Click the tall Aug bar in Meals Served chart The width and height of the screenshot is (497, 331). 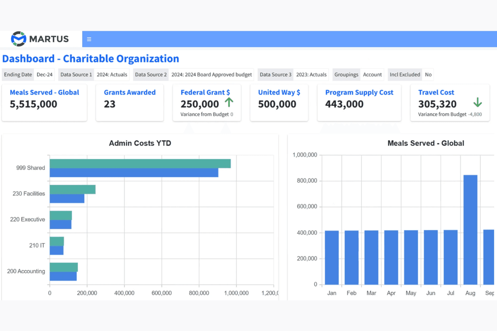pyautogui.click(x=470, y=230)
